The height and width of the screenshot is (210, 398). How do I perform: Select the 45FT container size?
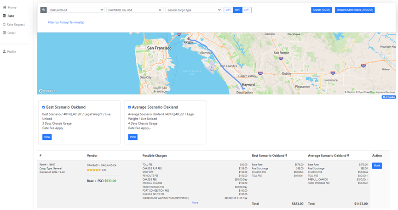247,10
